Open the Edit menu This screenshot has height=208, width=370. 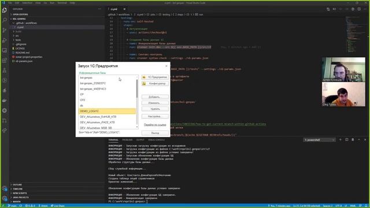(x=17, y=3)
